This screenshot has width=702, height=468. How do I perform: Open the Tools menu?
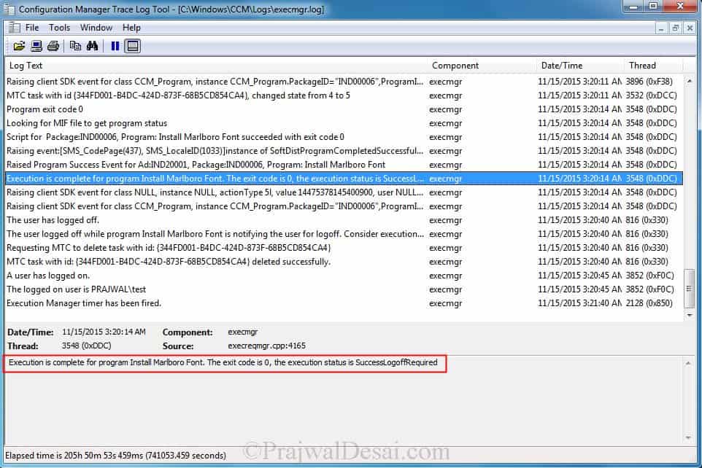[59, 27]
